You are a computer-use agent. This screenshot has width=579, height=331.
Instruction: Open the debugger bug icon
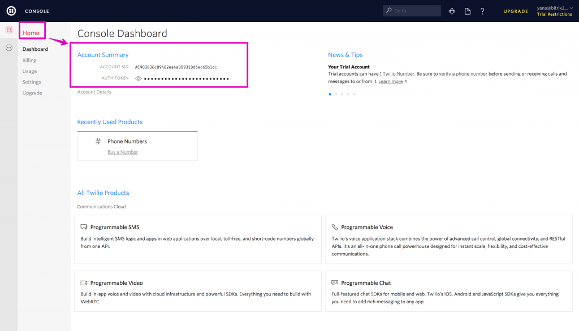(452, 11)
